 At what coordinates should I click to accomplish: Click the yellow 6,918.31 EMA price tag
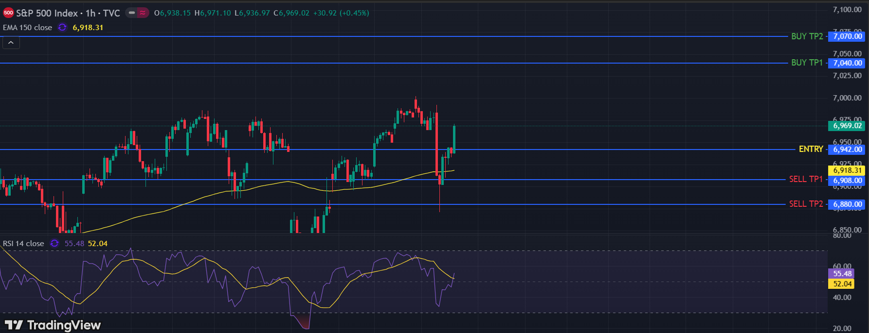(847, 170)
